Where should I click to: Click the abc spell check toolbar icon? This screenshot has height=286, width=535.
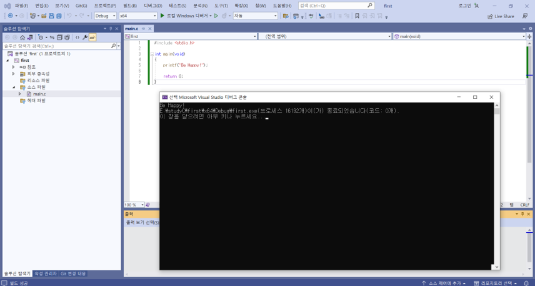point(311,16)
